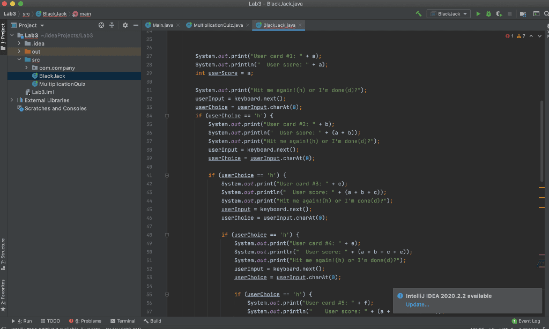The height and width of the screenshot is (329, 549).
Task: Toggle code folding at line 48
Action: coord(167,235)
